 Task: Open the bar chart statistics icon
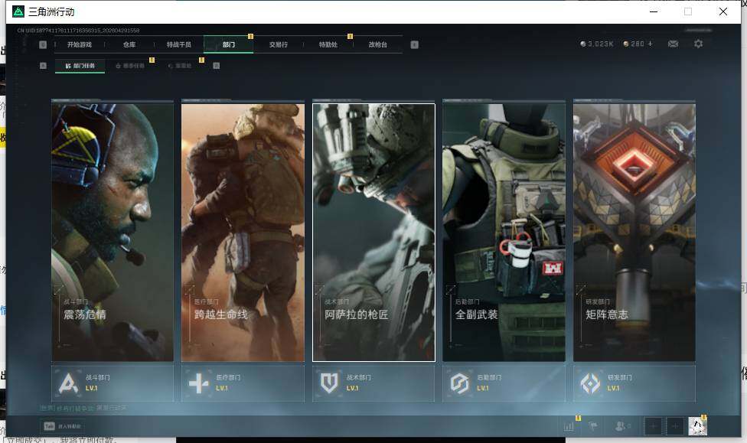coord(569,426)
